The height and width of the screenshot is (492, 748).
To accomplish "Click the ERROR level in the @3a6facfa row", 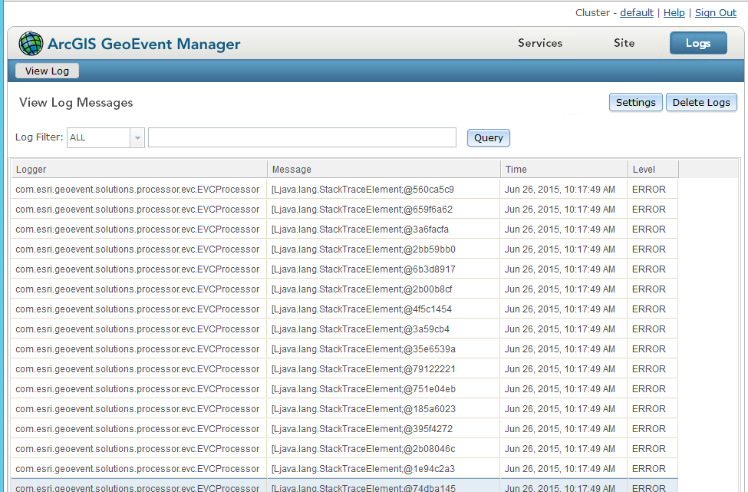I will pyautogui.click(x=649, y=229).
